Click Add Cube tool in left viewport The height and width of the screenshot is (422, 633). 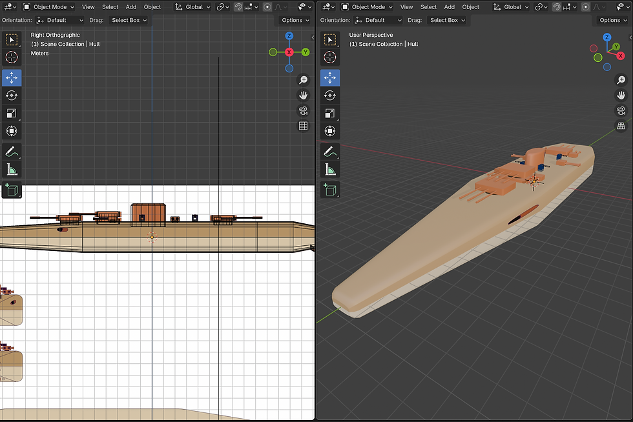tap(12, 190)
